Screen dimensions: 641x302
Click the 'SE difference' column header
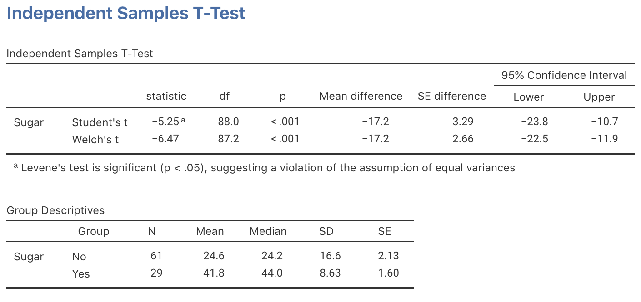(x=451, y=96)
